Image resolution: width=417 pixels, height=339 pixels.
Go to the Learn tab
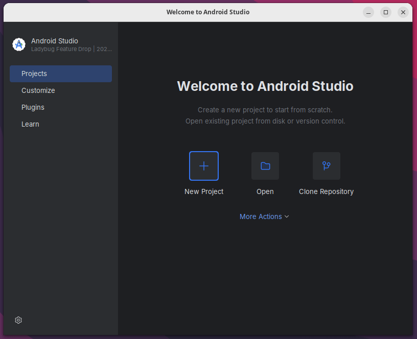[30, 124]
